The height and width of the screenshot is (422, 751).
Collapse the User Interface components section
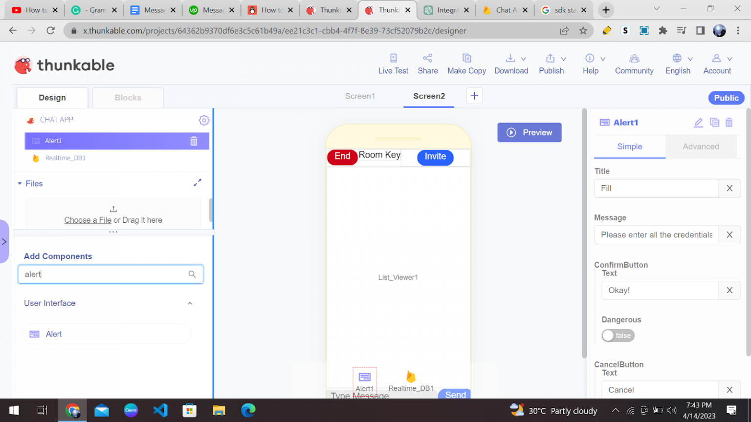coord(190,303)
